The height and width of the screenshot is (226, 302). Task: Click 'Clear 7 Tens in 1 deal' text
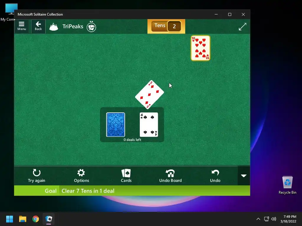pos(88,191)
